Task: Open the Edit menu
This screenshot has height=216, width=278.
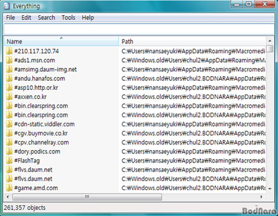Action: pyautogui.click(x=26, y=18)
